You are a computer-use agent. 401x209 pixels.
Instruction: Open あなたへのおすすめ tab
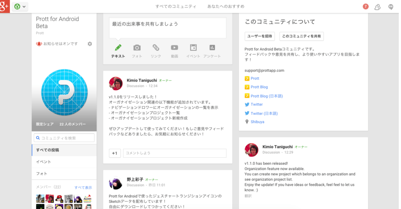click(x=226, y=6)
